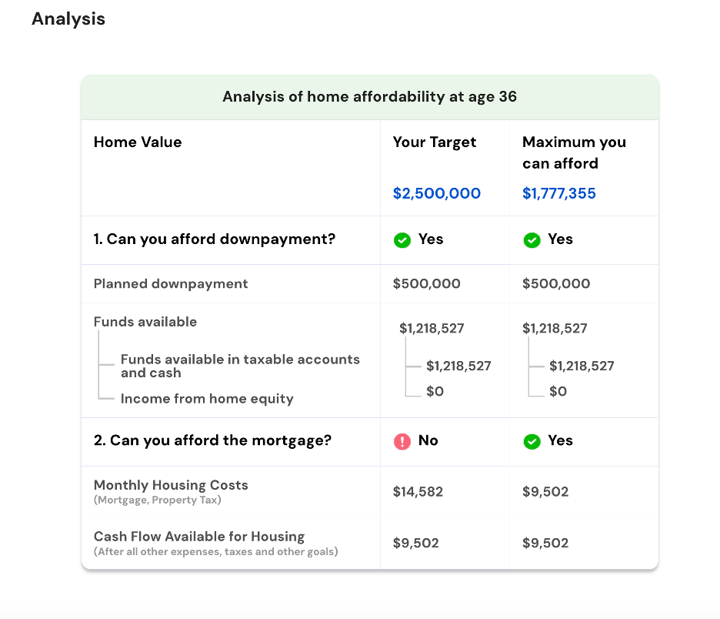Click the green check for downpayment in the Maximum column
720x619 pixels.
click(x=532, y=240)
